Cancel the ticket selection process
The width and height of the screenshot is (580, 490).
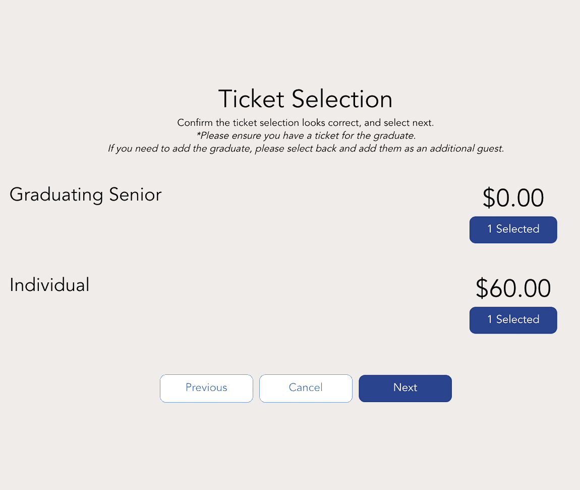point(306,388)
